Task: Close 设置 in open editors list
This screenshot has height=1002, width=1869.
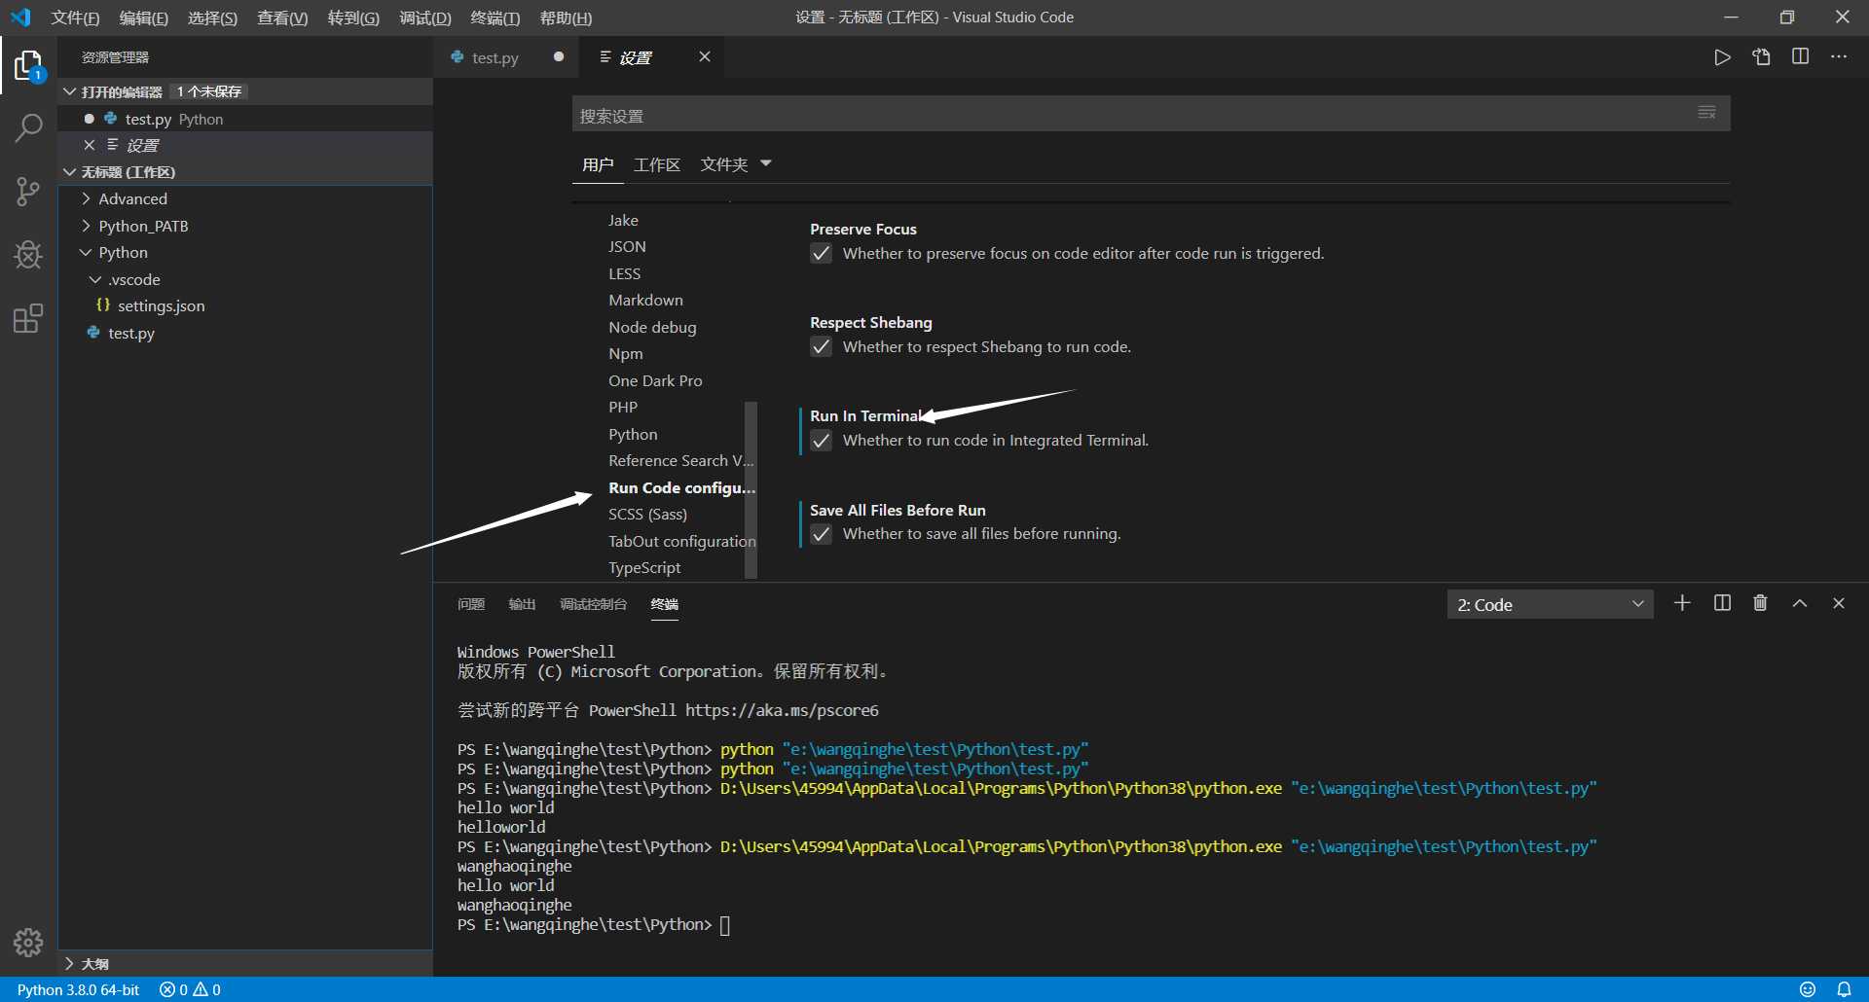Action: click(89, 145)
